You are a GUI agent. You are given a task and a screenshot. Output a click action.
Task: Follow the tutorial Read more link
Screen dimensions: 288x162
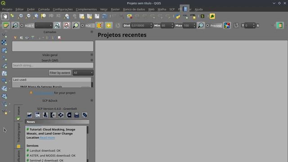click(x=47, y=138)
